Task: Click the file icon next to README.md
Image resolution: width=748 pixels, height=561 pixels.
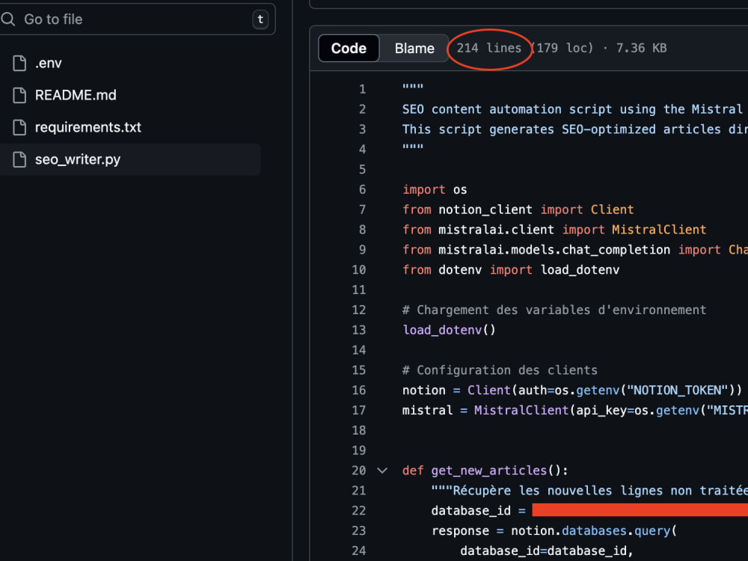Action: 19,95
